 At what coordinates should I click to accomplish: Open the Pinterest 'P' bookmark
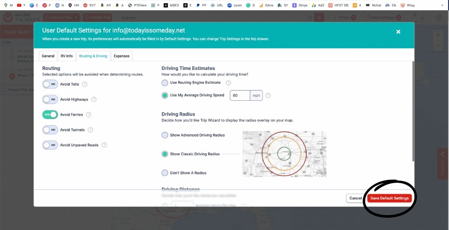pyautogui.click(x=46, y=5)
